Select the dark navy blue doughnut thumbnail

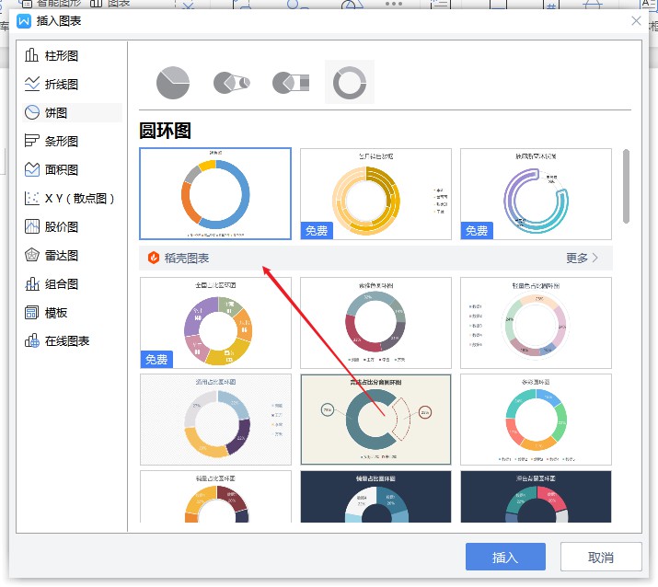tap(375, 496)
